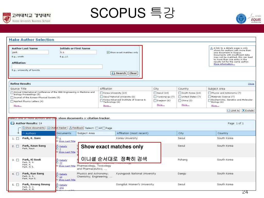Expand More under Subject Area
264x198 pixels.
tap(215, 106)
